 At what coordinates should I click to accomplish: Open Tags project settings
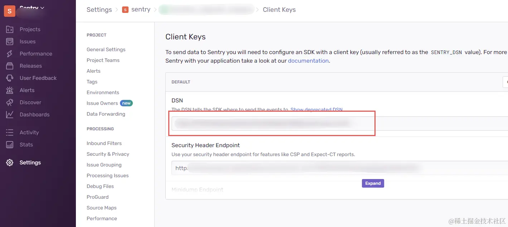(x=92, y=82)
